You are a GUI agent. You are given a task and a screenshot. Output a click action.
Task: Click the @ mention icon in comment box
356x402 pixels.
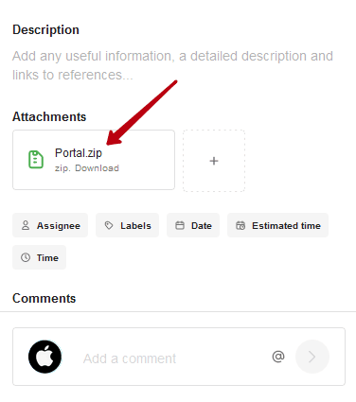pyautogui.click(x=278, y=357)
